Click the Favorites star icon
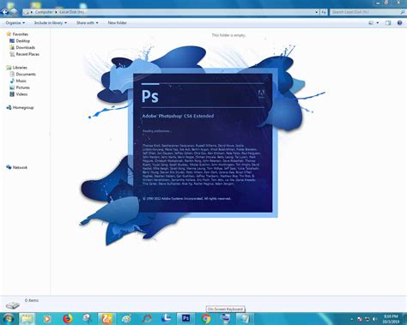This screenshot has height=325, width=407. point(9,34)
